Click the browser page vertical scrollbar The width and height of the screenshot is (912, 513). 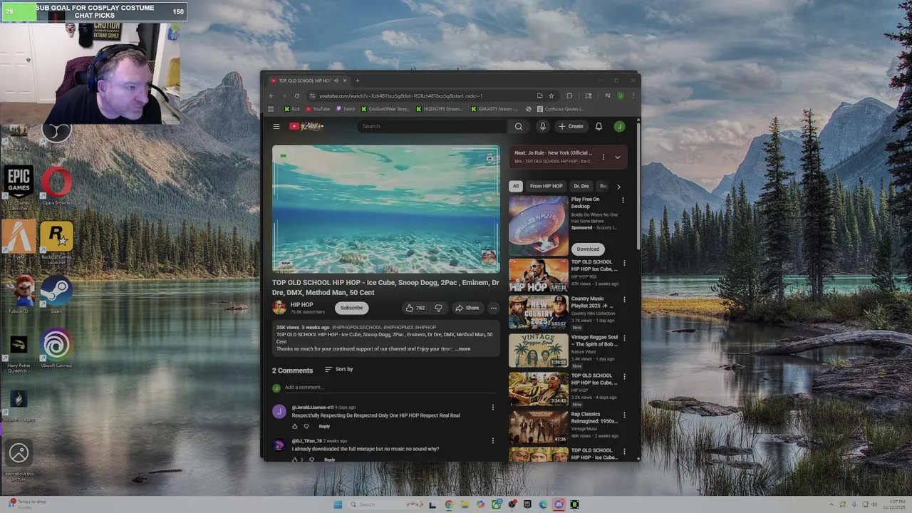point(638,185)
